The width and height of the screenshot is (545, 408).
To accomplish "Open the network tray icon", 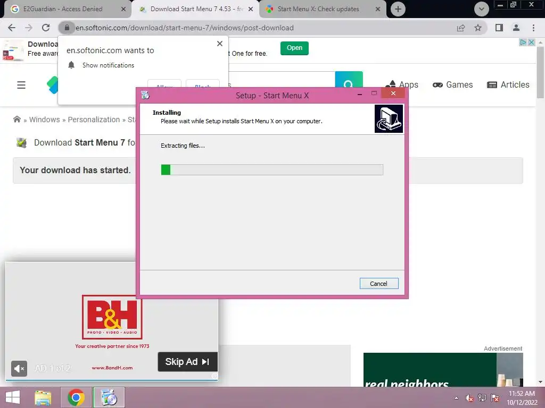I will click(x=482, y=398).
